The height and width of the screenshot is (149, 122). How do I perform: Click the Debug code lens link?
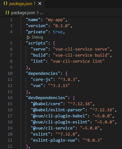pos(37,37)
